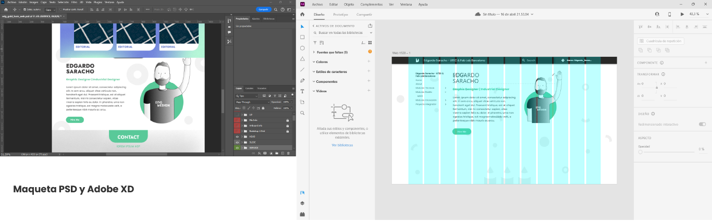Collapse the XD Componentes section

314,81
